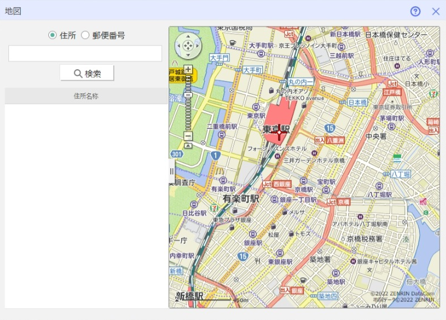Click the zoom slider handle

188,95
